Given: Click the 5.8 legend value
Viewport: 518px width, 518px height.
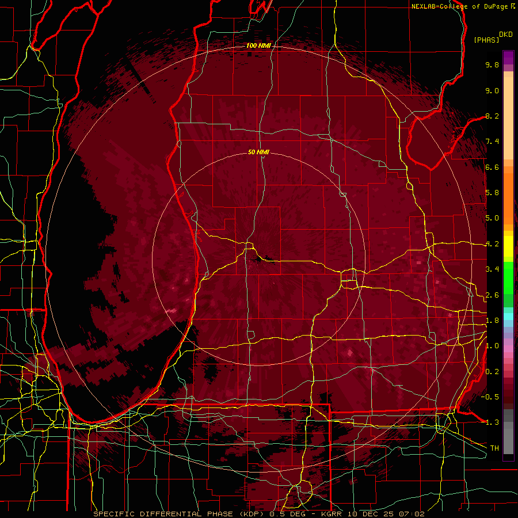Looking at the screenshot, I should pyautogui.click(x=492, y=193).
